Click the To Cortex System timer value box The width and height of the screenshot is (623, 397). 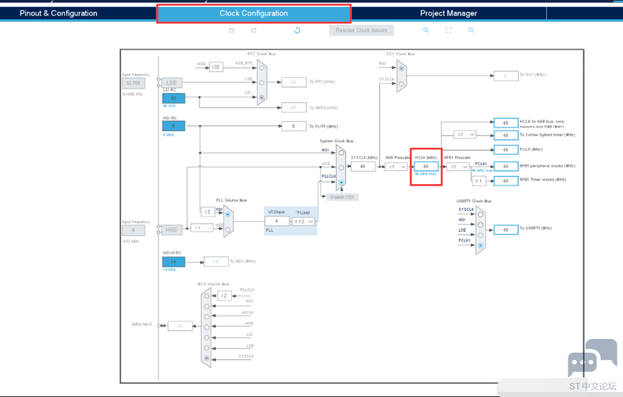tap(506, 135)
